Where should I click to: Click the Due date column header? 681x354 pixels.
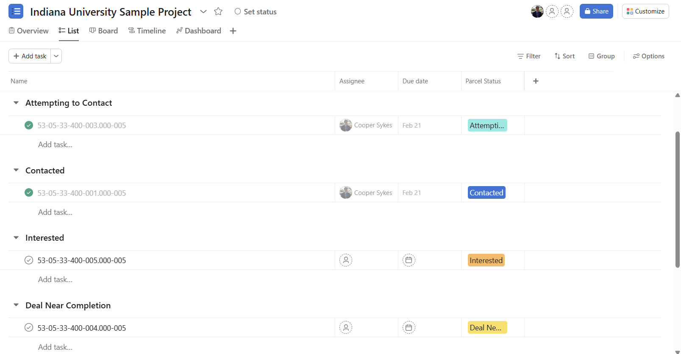click(x=415, y=81)
